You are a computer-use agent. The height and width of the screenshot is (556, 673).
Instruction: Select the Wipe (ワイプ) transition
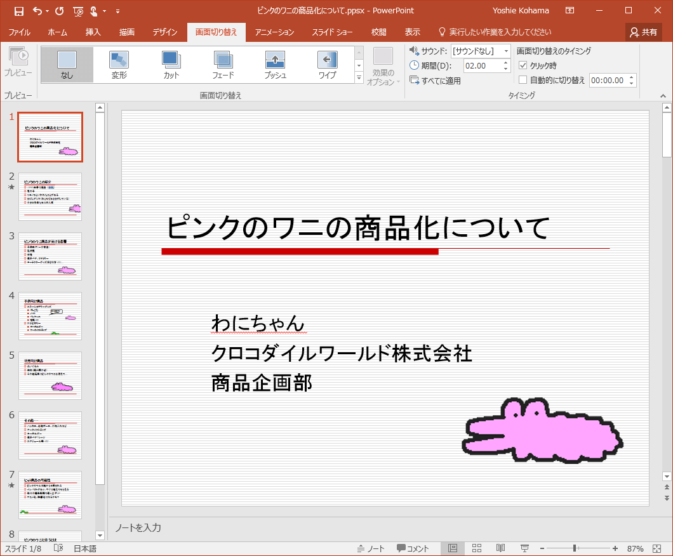327,65
